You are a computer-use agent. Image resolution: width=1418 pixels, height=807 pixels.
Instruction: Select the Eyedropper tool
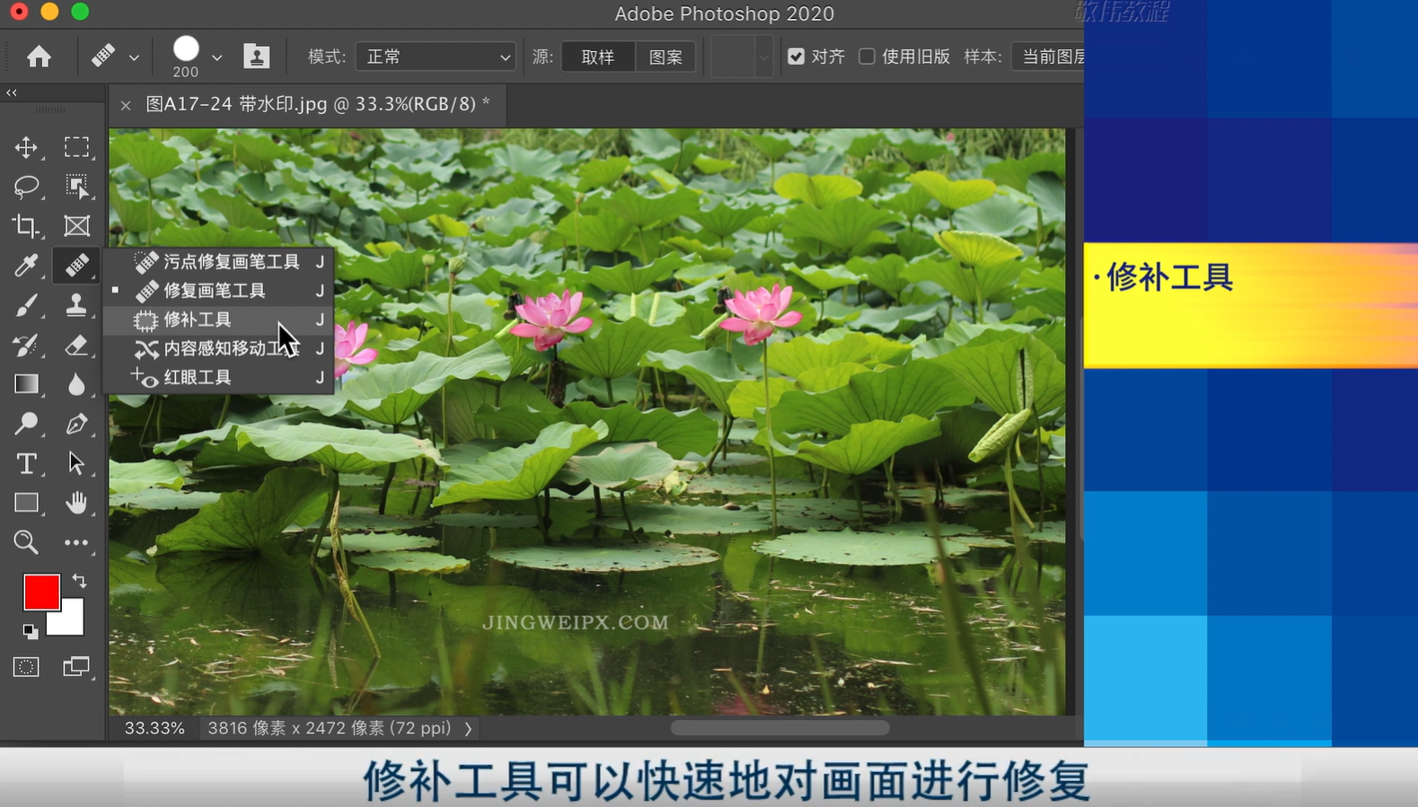pos(26,266)
